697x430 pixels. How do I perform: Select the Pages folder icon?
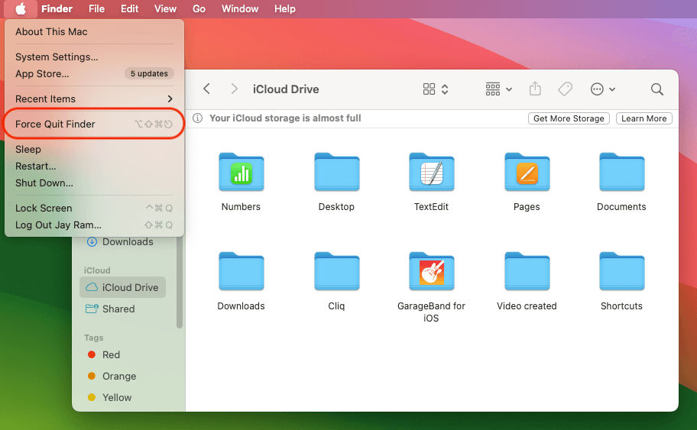point(527,173)
